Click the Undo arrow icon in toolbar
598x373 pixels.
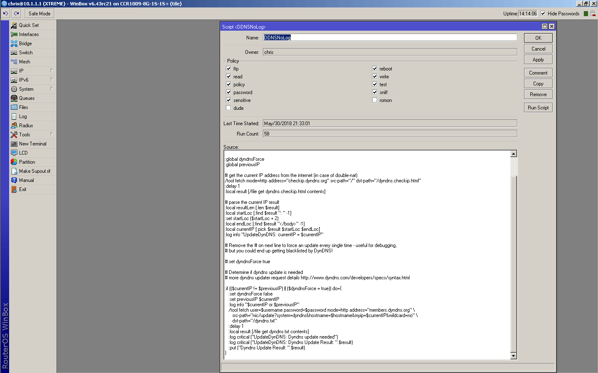(5, 14)
